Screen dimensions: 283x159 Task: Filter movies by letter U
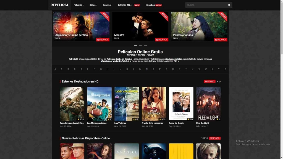click(x=193, y=69)
